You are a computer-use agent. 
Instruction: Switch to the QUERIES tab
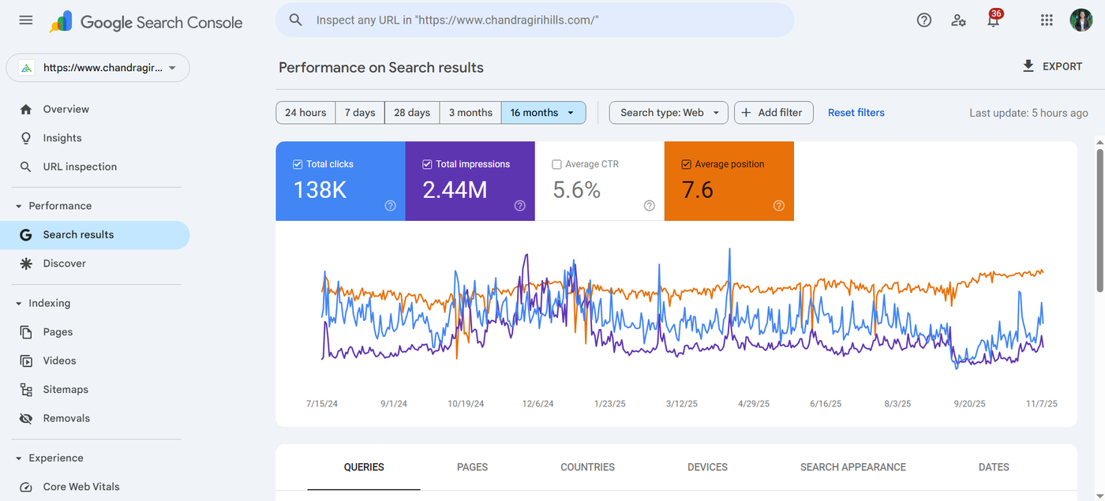pos(364,467)
